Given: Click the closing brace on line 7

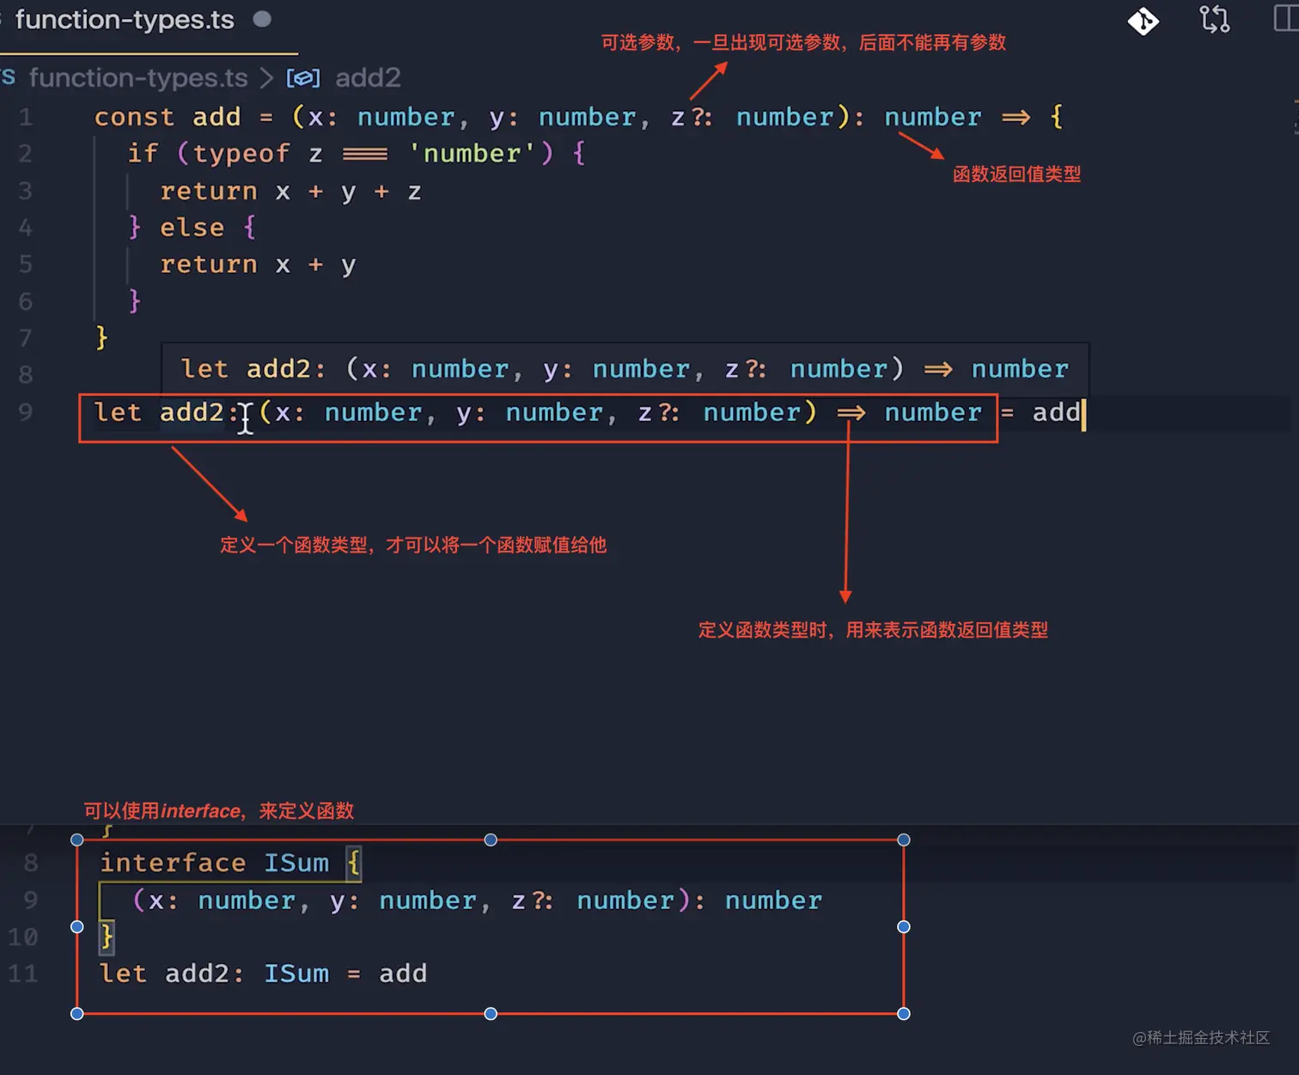Looking at the screenshot, I should pyautogui.click(x=101, y=338).
